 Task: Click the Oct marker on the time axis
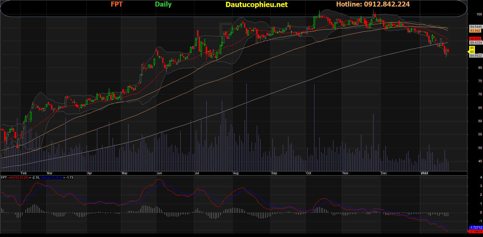coord(309,173)
